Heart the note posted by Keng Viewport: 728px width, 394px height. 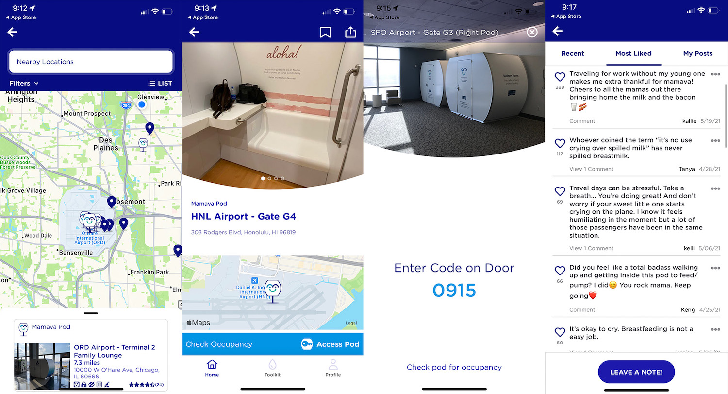pyautogui.click(x=560, y=271)
